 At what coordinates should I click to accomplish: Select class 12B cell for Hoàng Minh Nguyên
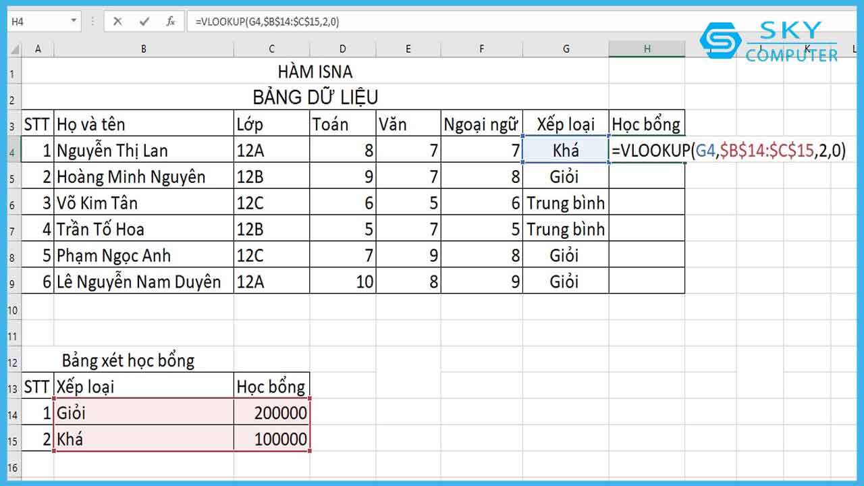click(271, 176)
